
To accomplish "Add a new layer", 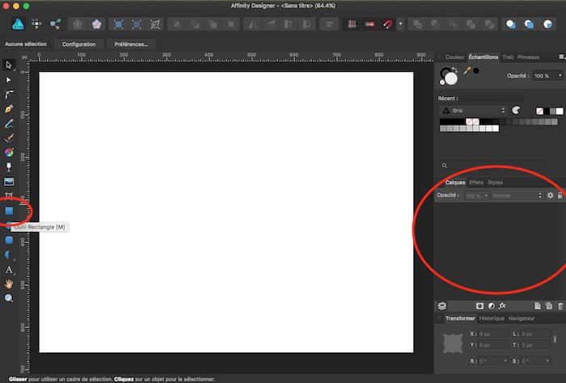I will click(538, 306).
